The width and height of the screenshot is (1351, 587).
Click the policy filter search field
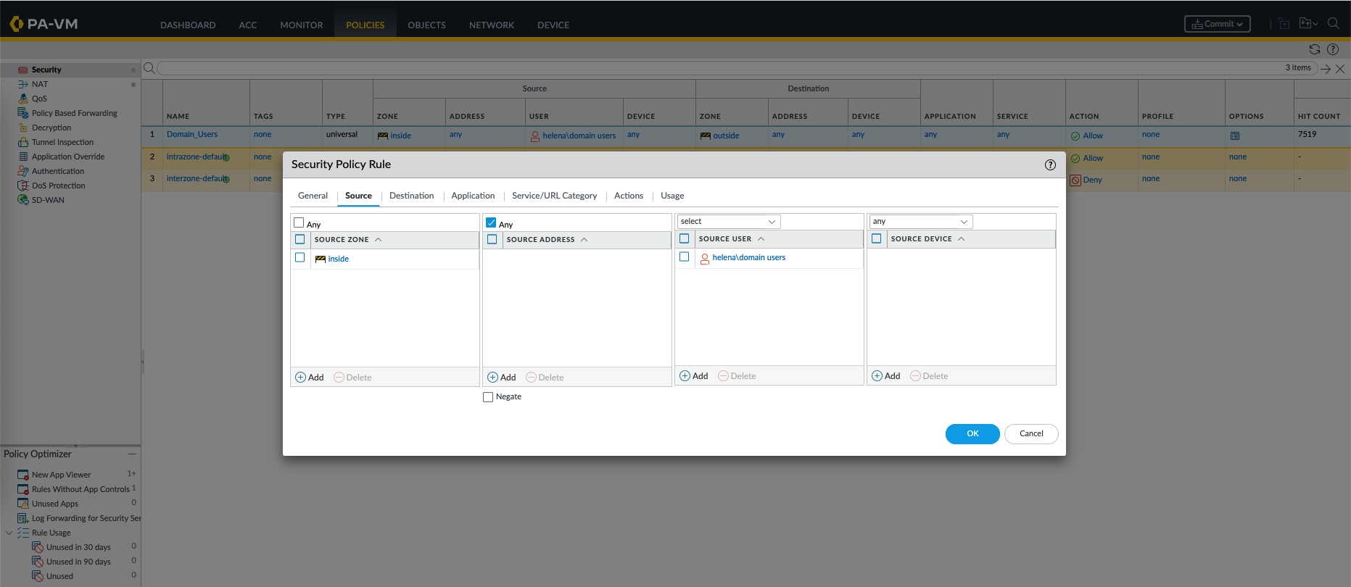718,68
